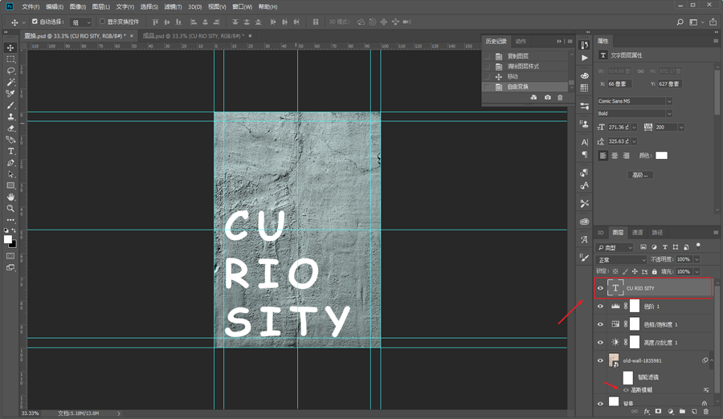The image size is (723, 419).
Task: Select the Horizontal Type tool
Action: 10,151
